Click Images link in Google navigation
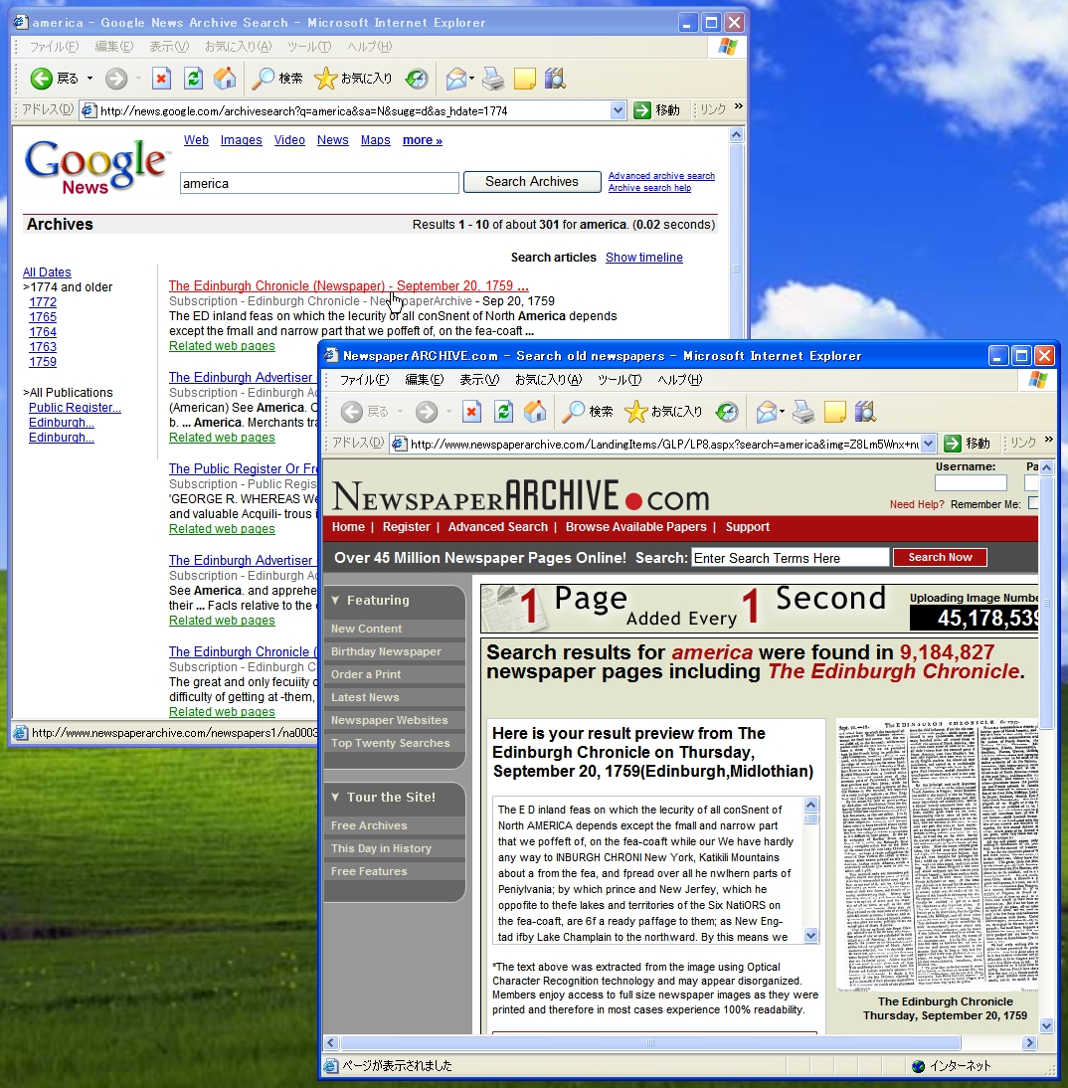Viewport: 1068px width, 1088px height. 241,140
